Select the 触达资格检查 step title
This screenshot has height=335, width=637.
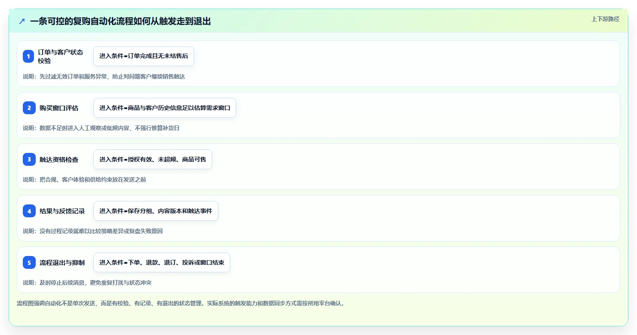(x=59, y=159)
